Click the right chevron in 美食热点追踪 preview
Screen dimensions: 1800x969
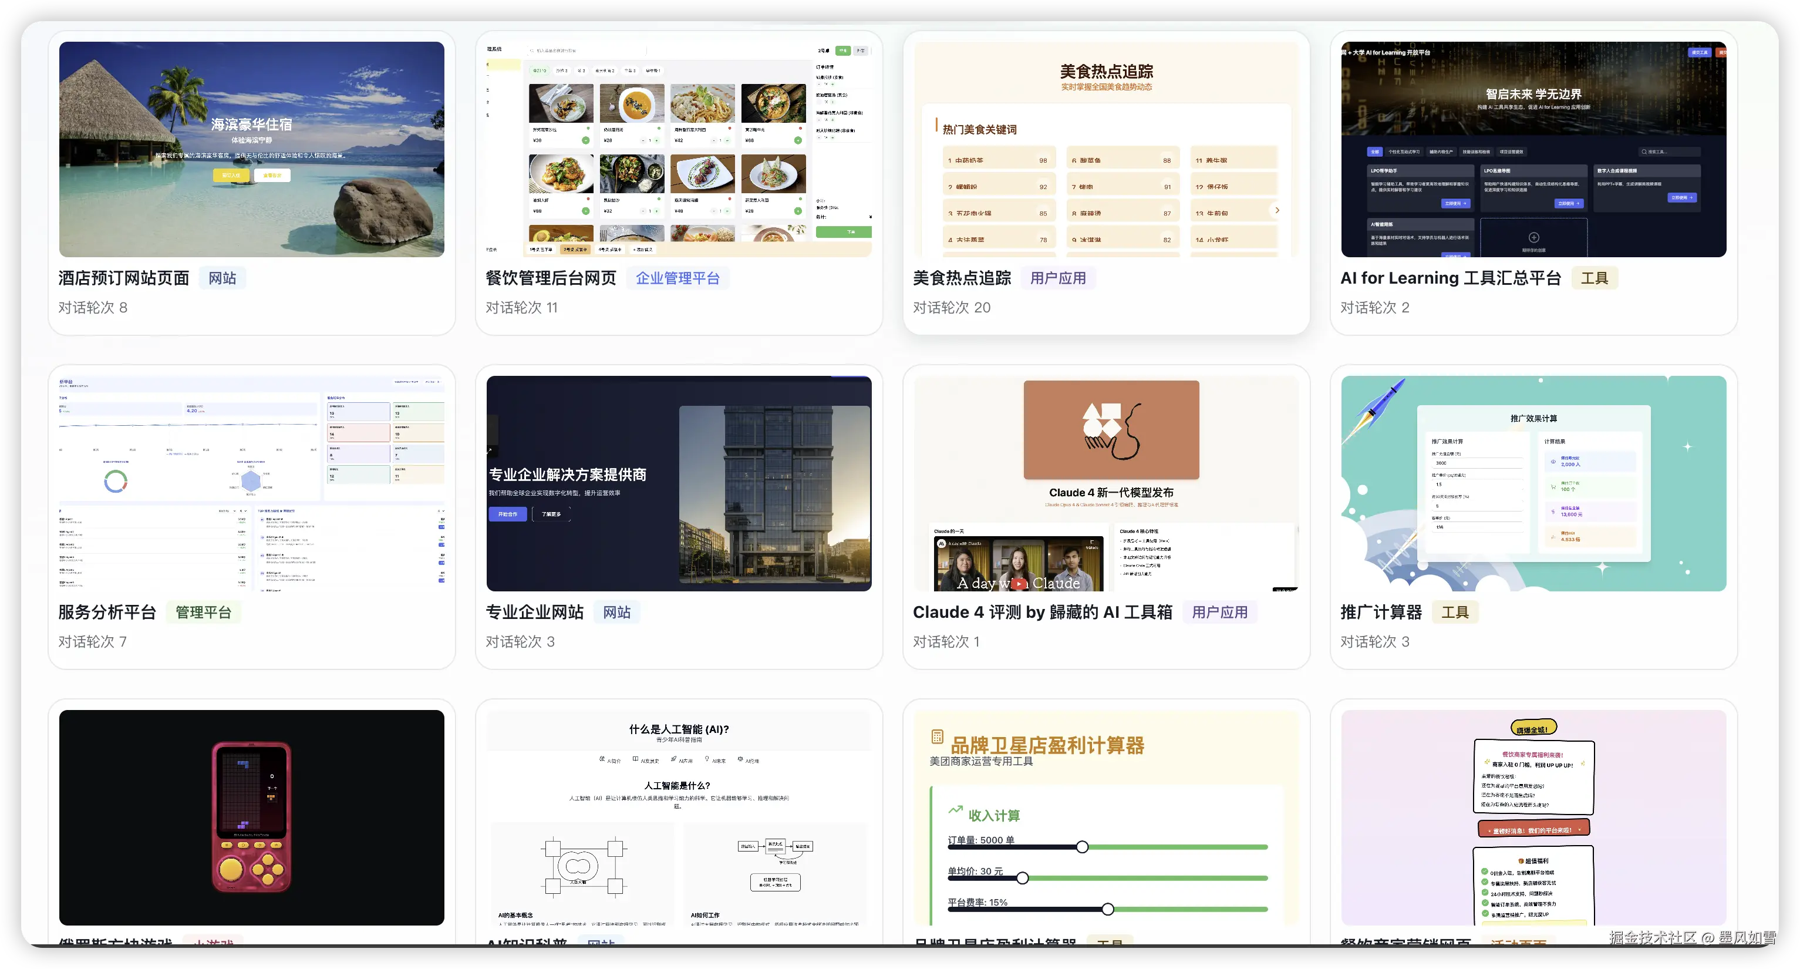(x=1277, y=210)
